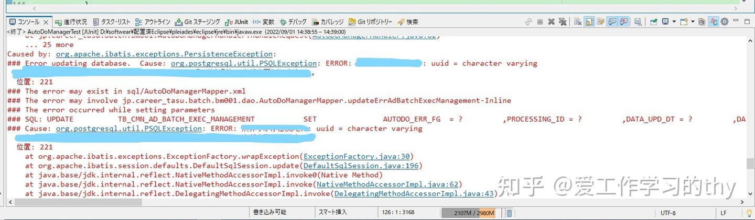Screen dimensions: 755x220
Task: Switch to the デバッグ tab
Action: [293, 22]
